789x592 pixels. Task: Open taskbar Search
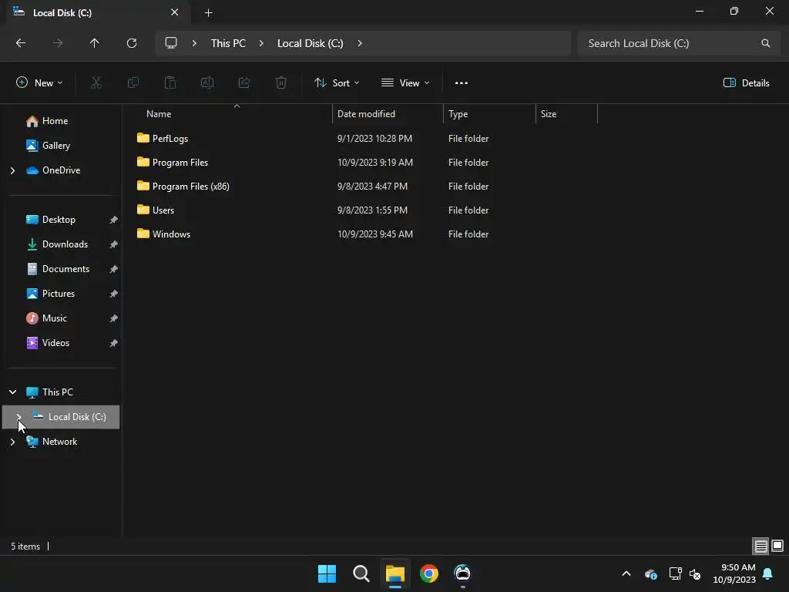point(361,573)
